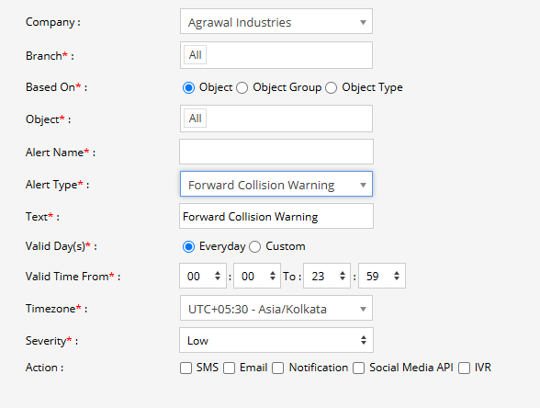Enable the SMS action checkbox
Screen dimensions: 540x408
186,368
